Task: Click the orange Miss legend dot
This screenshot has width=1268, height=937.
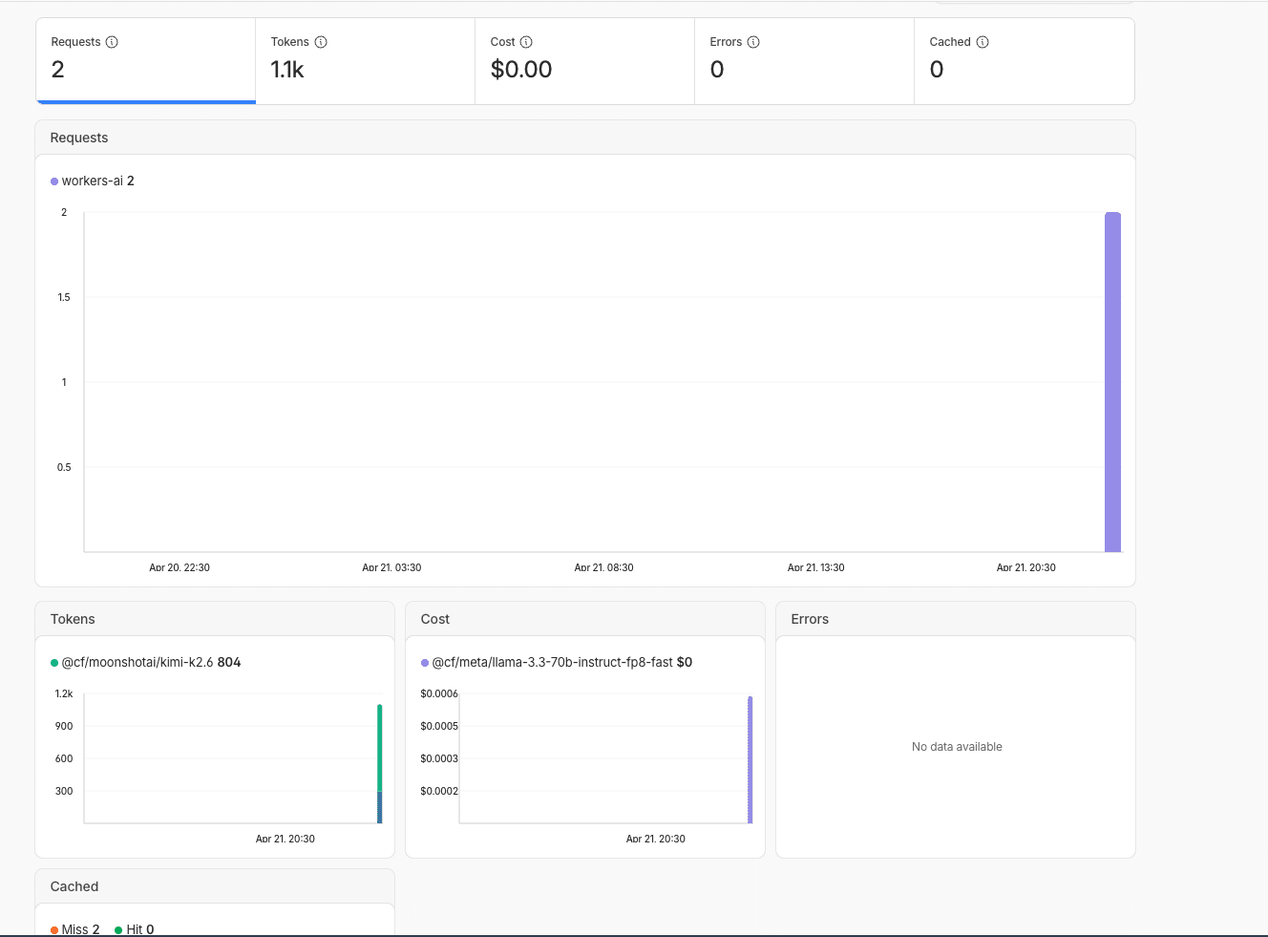Action: coord(54,930)
